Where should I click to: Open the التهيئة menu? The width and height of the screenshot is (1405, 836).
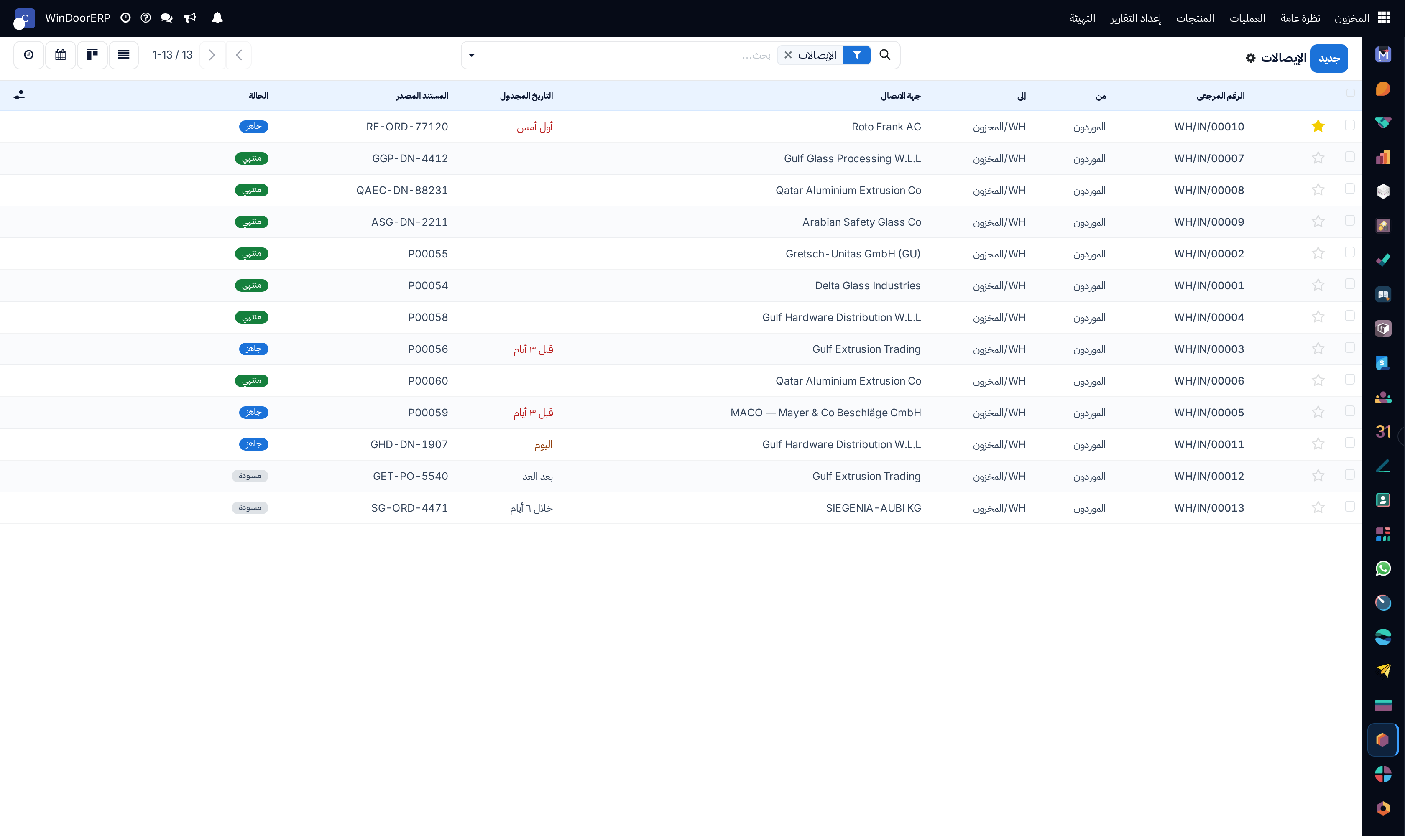click(1082, 18)
